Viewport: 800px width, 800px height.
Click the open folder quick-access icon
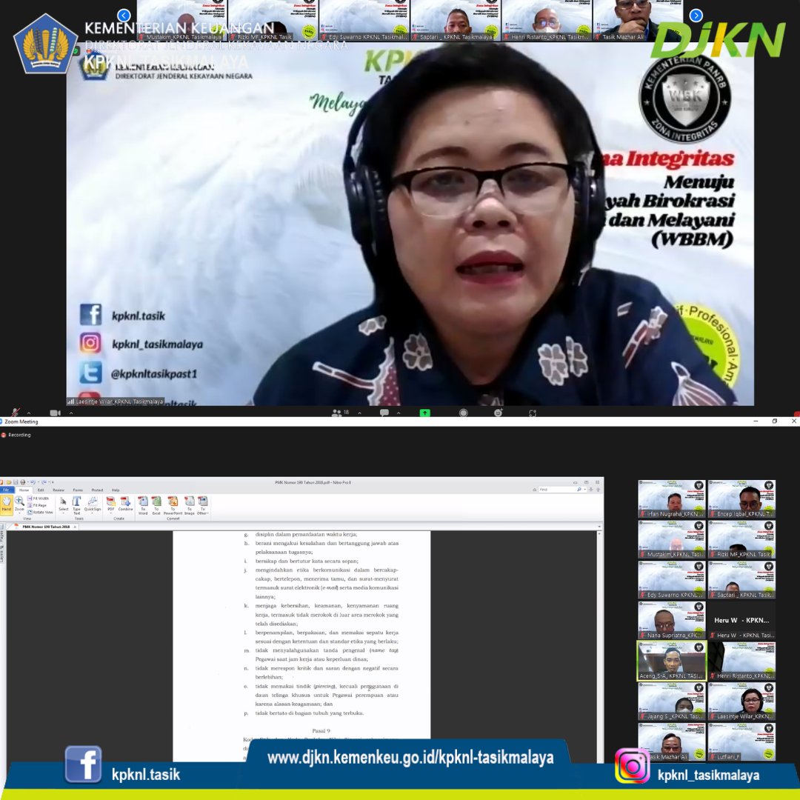9,482
